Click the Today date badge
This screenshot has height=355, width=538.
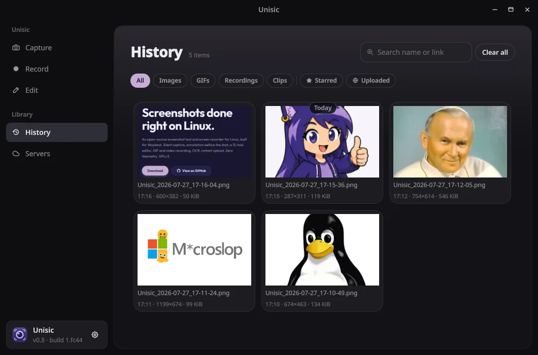click(322, 108)
